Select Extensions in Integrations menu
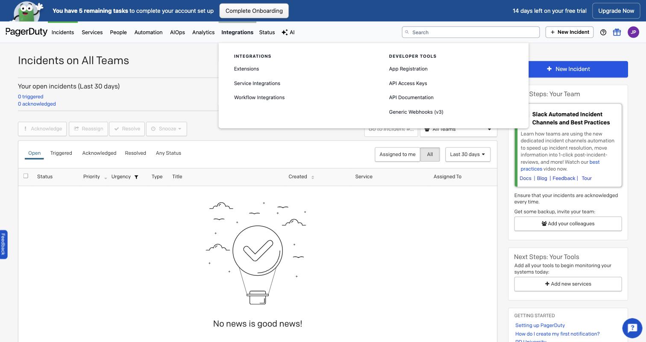 click(247, 69)
